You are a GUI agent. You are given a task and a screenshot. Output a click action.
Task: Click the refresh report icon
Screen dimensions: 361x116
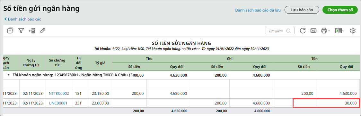(303, 31)
